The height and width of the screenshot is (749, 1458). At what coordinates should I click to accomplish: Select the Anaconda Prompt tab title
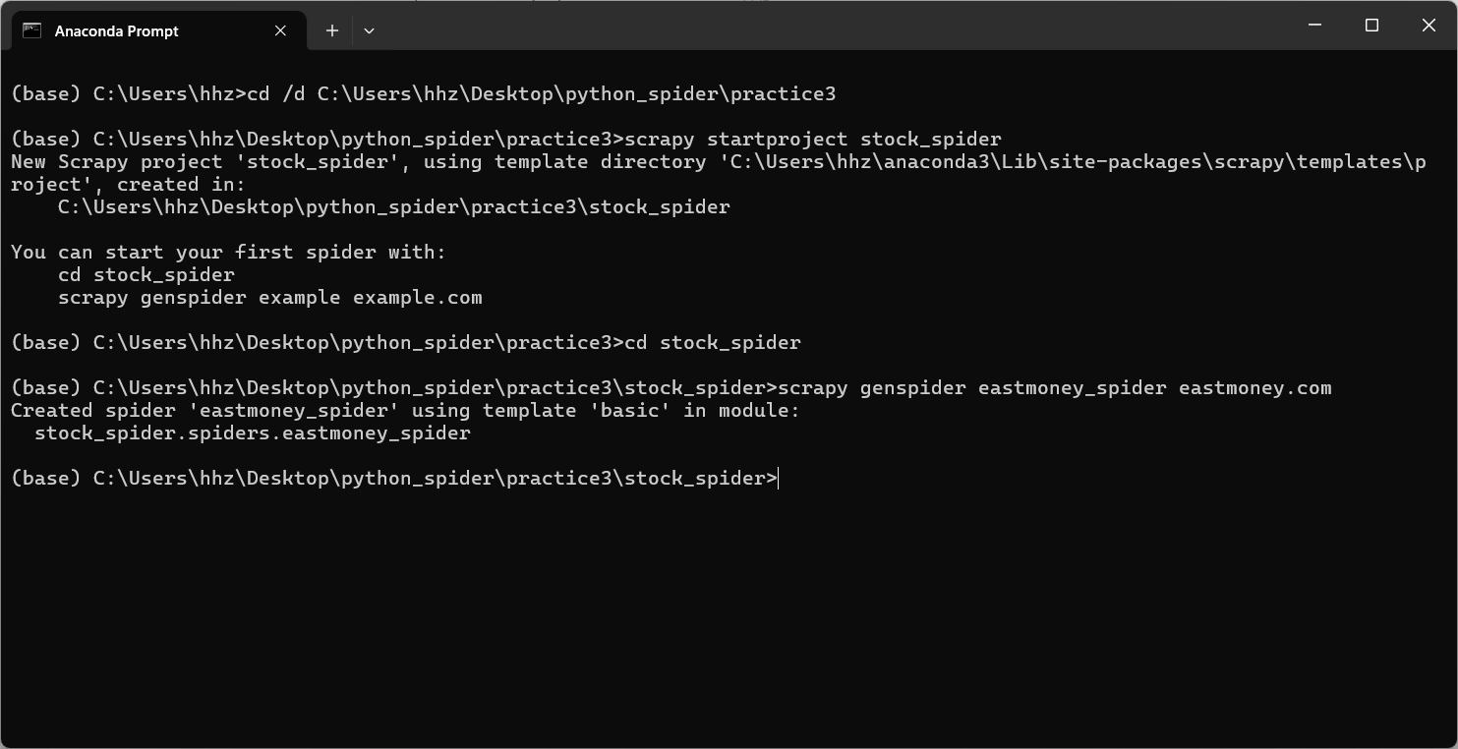pos(116,31)
